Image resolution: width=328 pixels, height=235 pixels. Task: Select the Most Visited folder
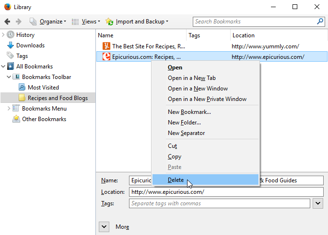point(43,88)
